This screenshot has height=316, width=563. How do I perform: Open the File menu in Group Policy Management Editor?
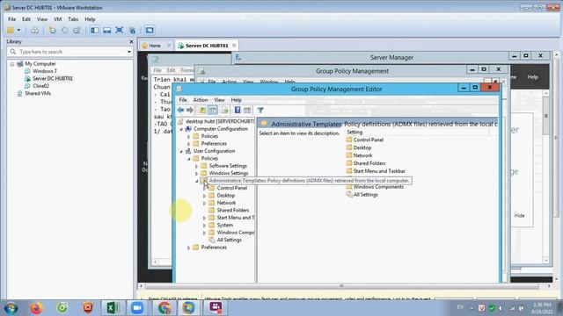pyautogui.click(x=183, y=100)
